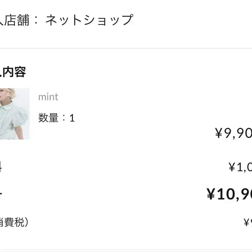Select the ¥9,90 item price
Image resolution: width=252 pixels, height=252 pixels.
[234, 133]
